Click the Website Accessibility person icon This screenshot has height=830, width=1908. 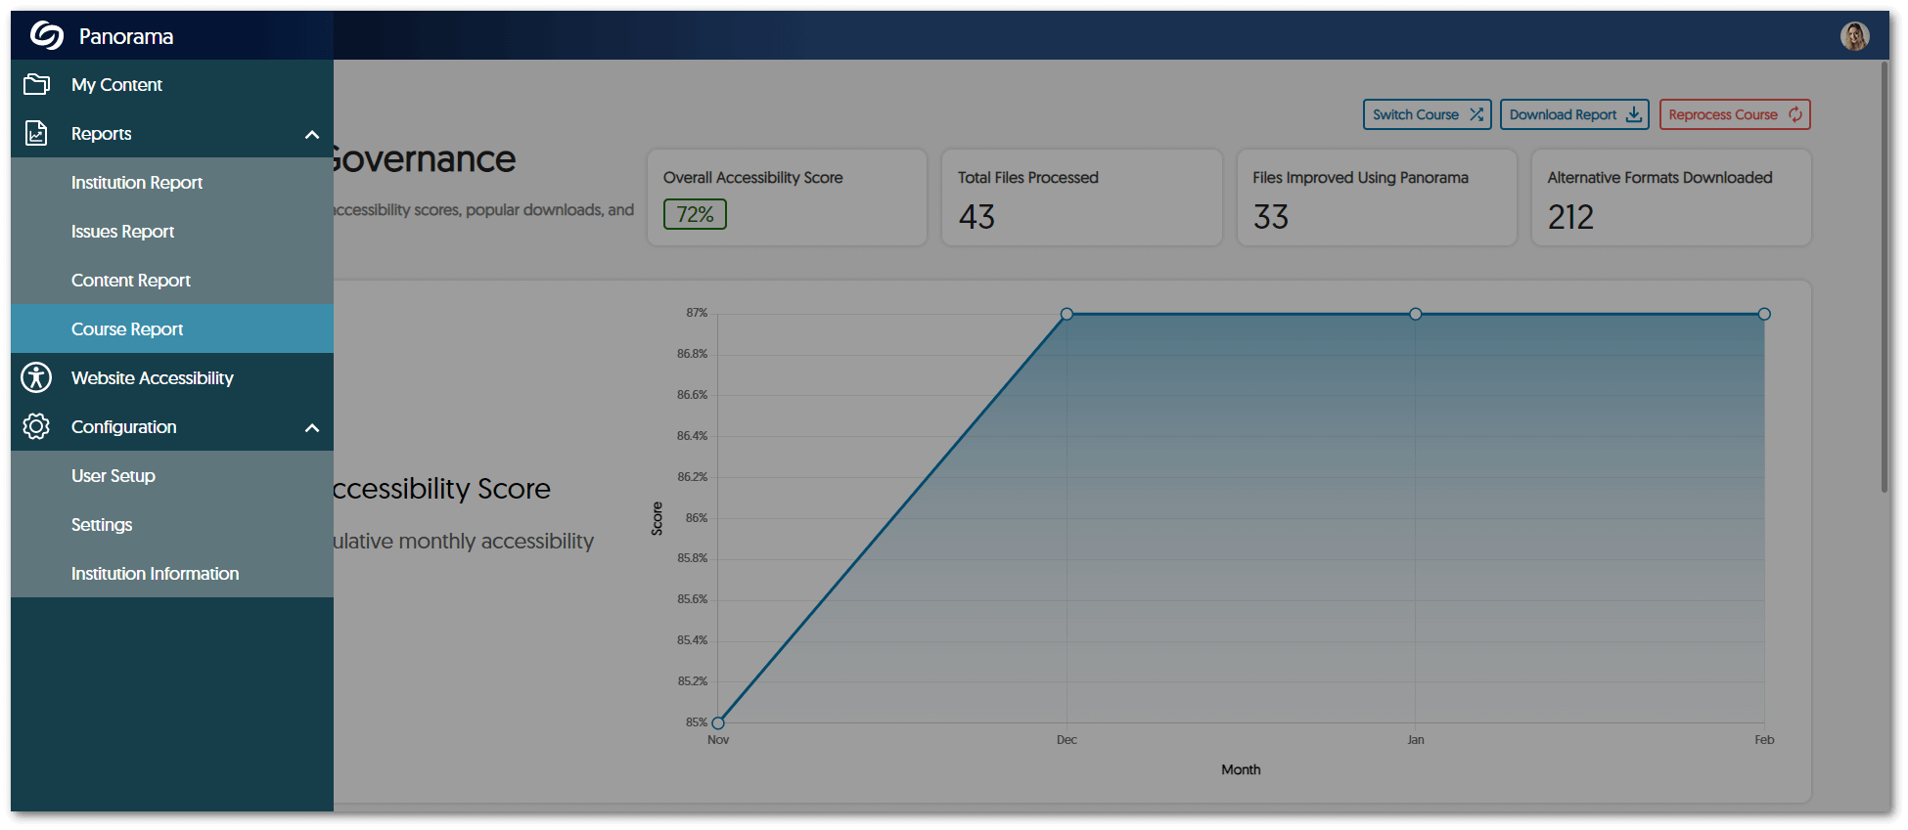[36, 378]
